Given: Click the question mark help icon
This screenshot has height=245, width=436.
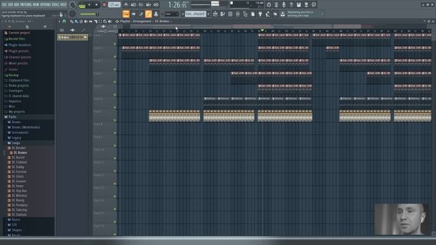Looking at the screenshot, I should coord(291,5).
